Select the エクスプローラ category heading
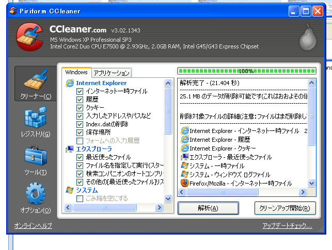 tap(94, 149)
